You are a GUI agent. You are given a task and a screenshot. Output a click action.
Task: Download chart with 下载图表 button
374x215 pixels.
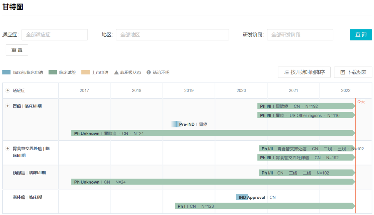click(353, 72)
